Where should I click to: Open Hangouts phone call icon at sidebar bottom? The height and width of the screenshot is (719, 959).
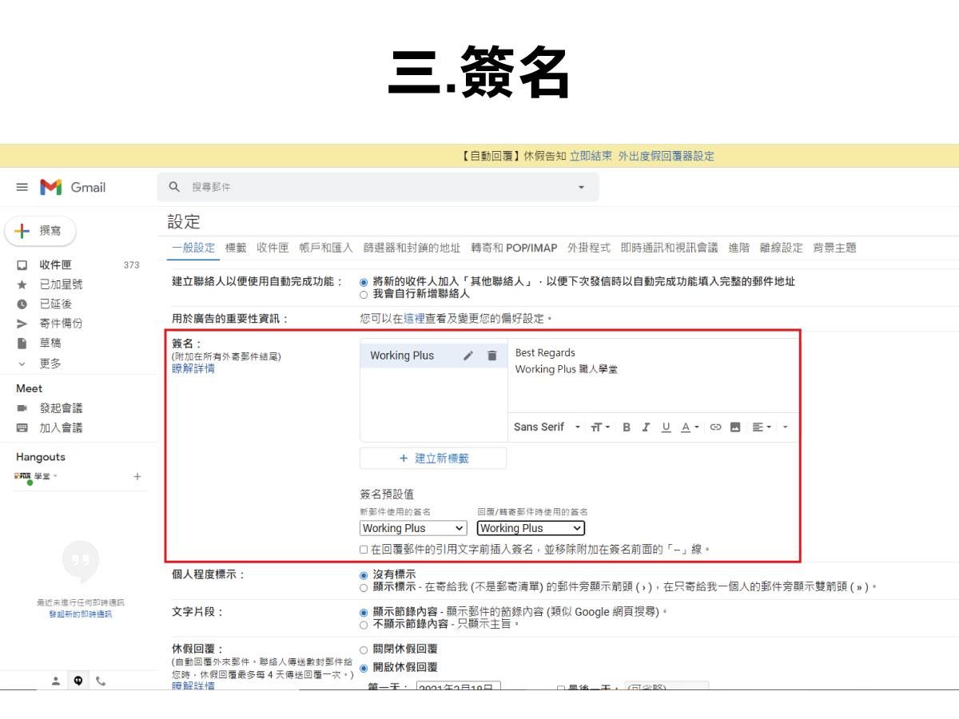[102, 681]
